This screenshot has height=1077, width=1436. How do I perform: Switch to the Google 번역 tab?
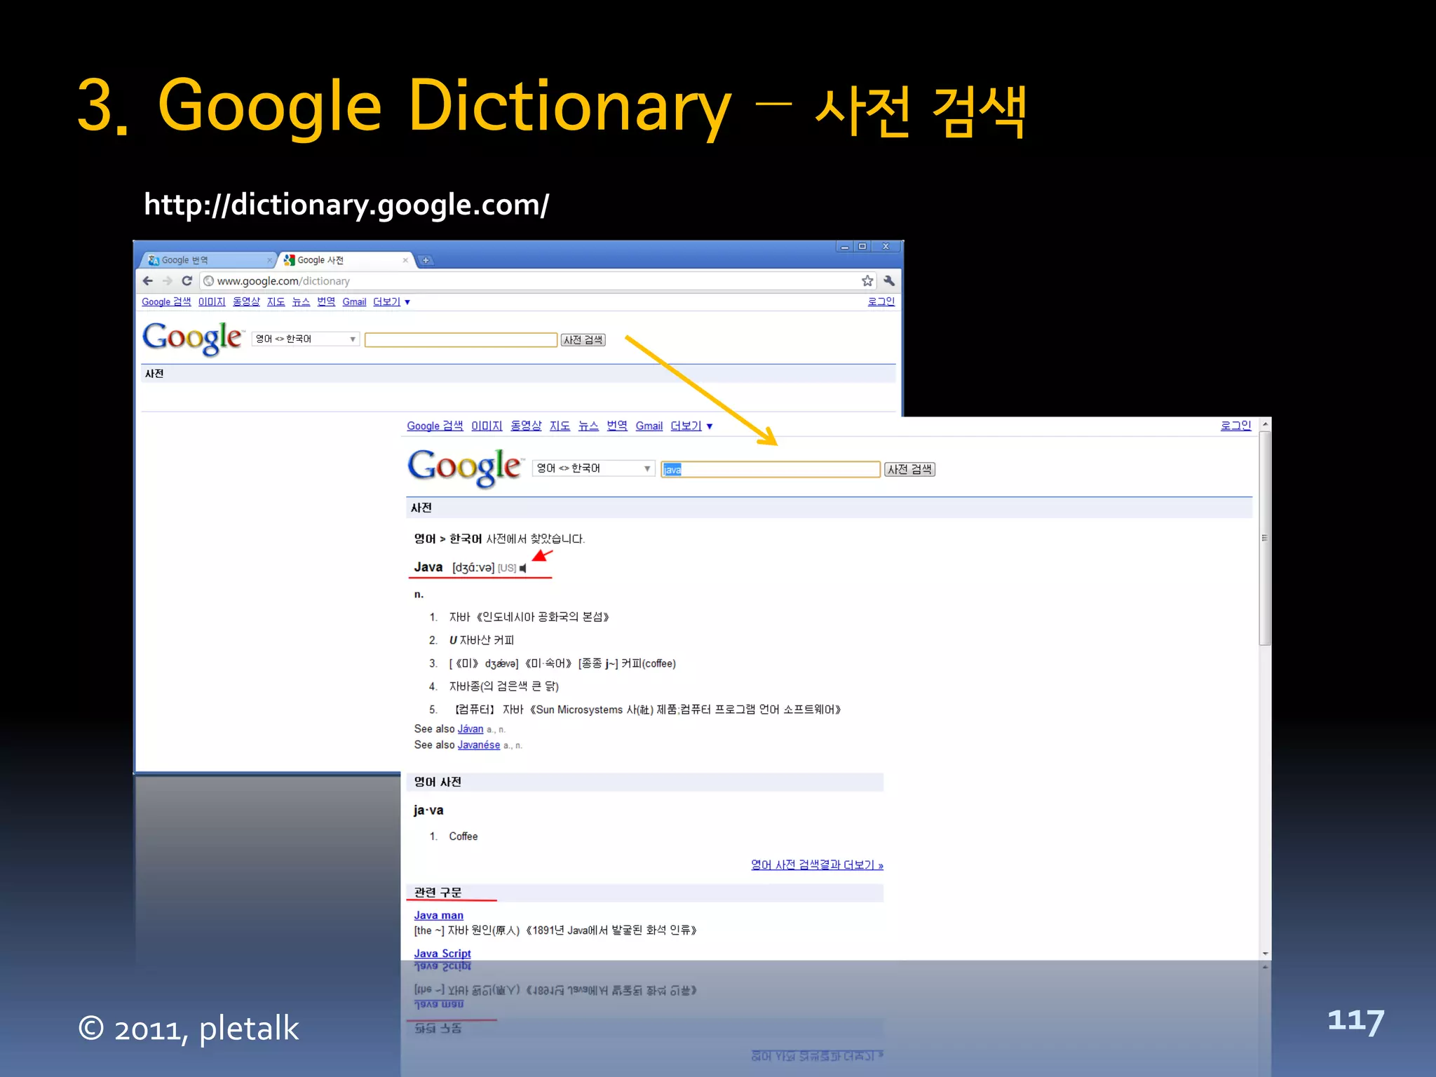[x=208, y=260]
